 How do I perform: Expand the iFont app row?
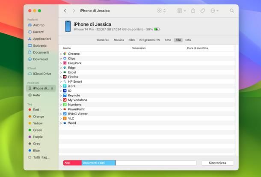61,86
